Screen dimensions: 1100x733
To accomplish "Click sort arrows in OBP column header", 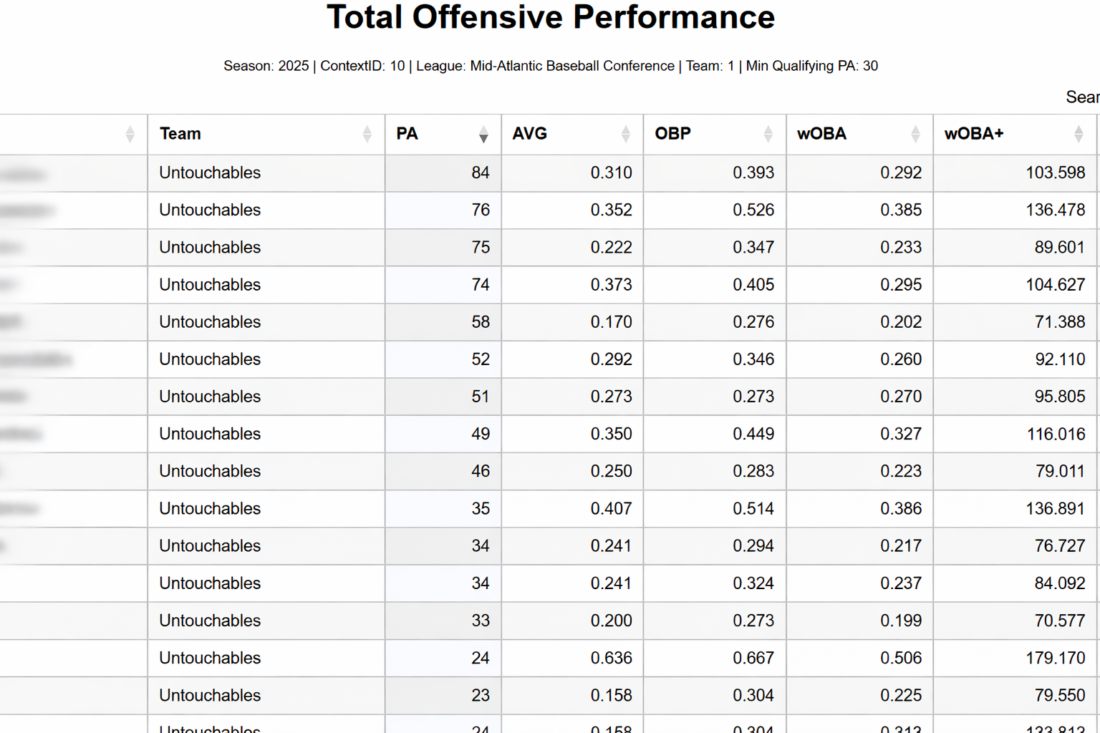I will pos(768,134).
